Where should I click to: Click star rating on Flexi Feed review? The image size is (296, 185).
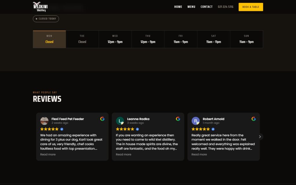(49, 129)
